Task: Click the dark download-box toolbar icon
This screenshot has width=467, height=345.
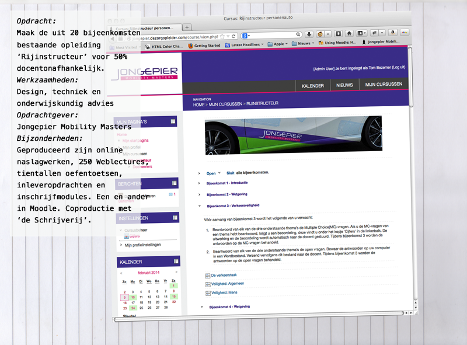Action: [x=339, y=34]
